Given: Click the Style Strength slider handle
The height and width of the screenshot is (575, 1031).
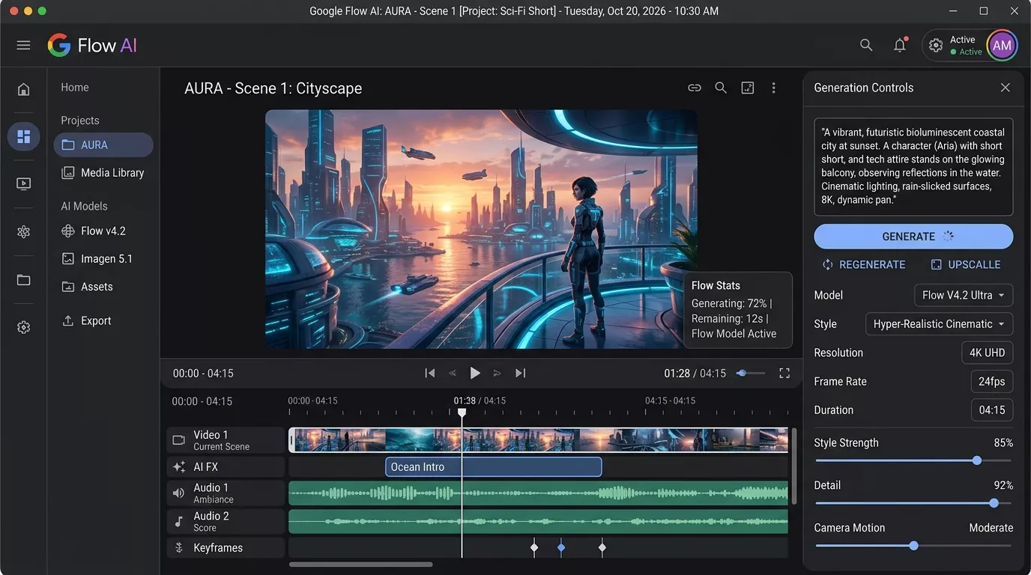Looking at the screenshot, I should [977, 460].
